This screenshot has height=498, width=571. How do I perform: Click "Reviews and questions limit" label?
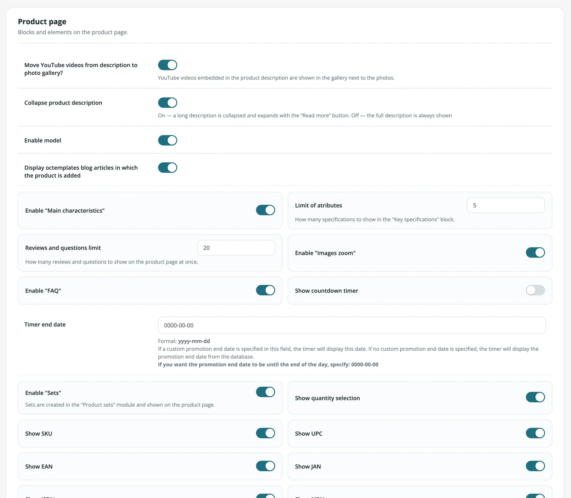(63, 248)
